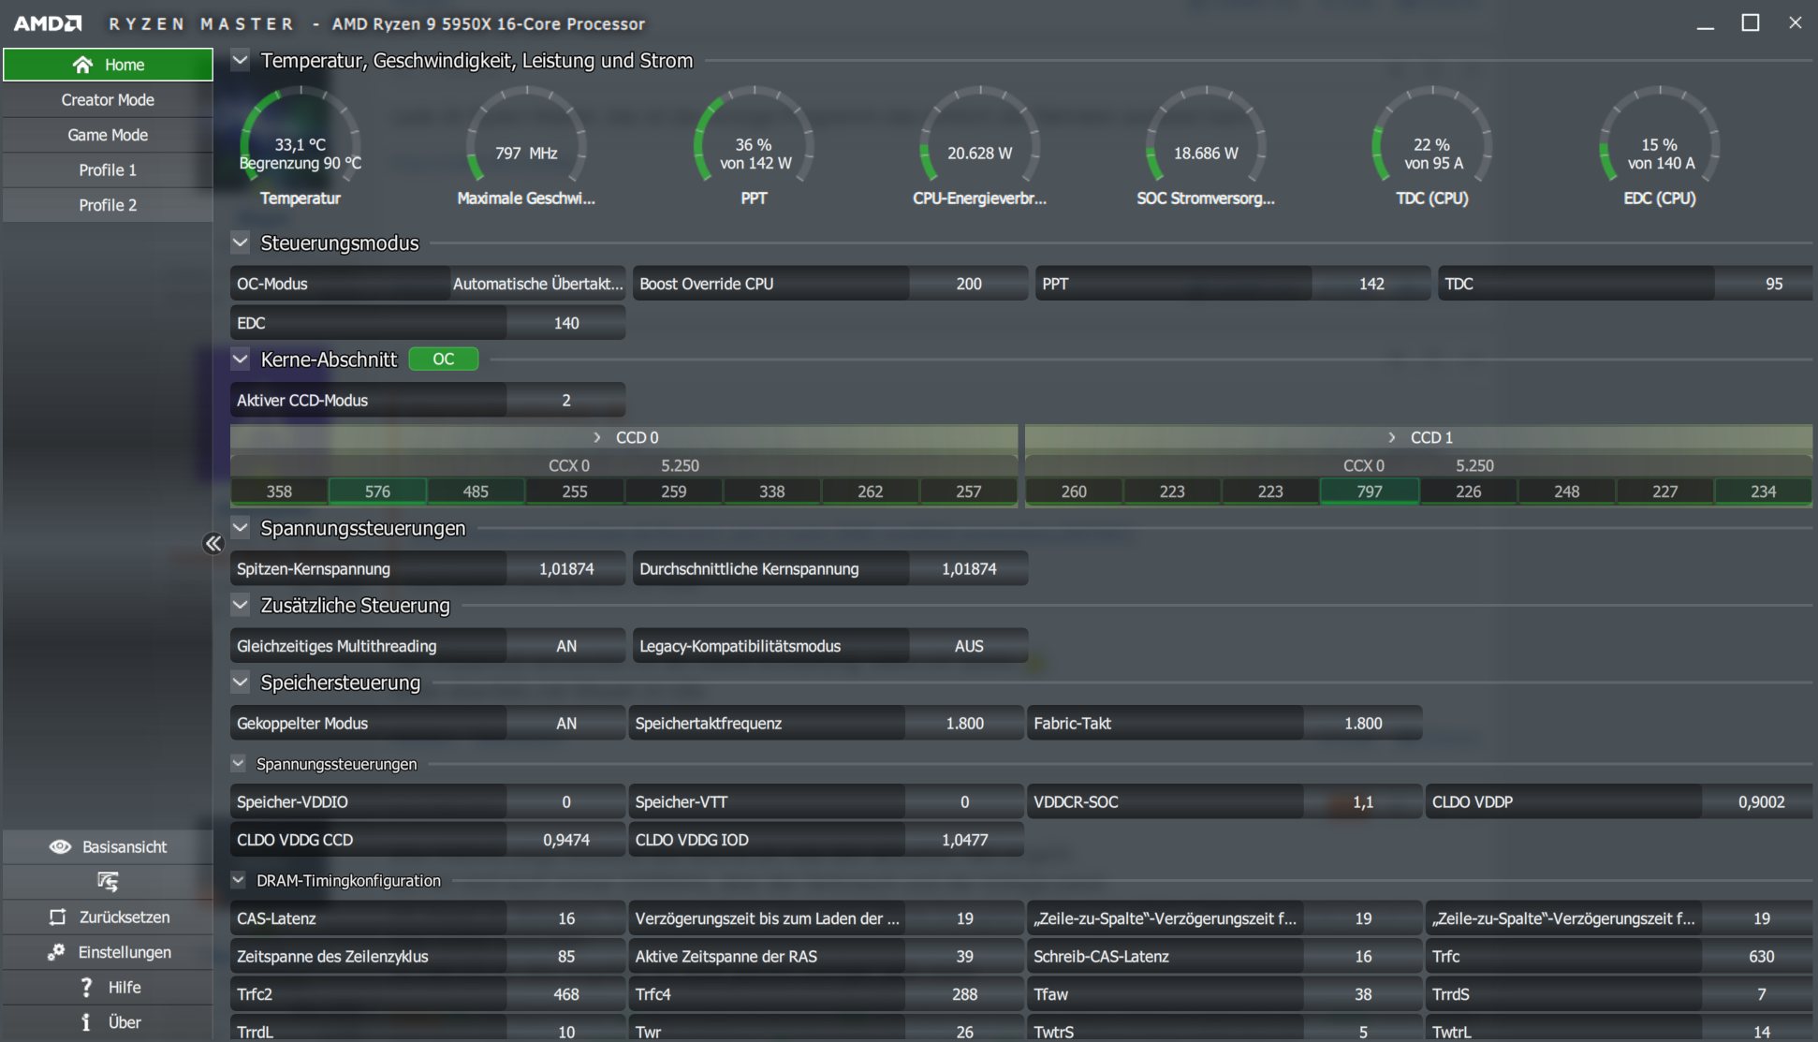The height and width of the screenshot is (1042, 1818).
Task: Expand the CCD 1 arrow
Action: [1392, 437]
